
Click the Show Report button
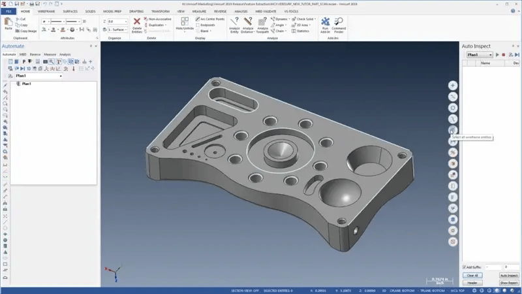509,283
